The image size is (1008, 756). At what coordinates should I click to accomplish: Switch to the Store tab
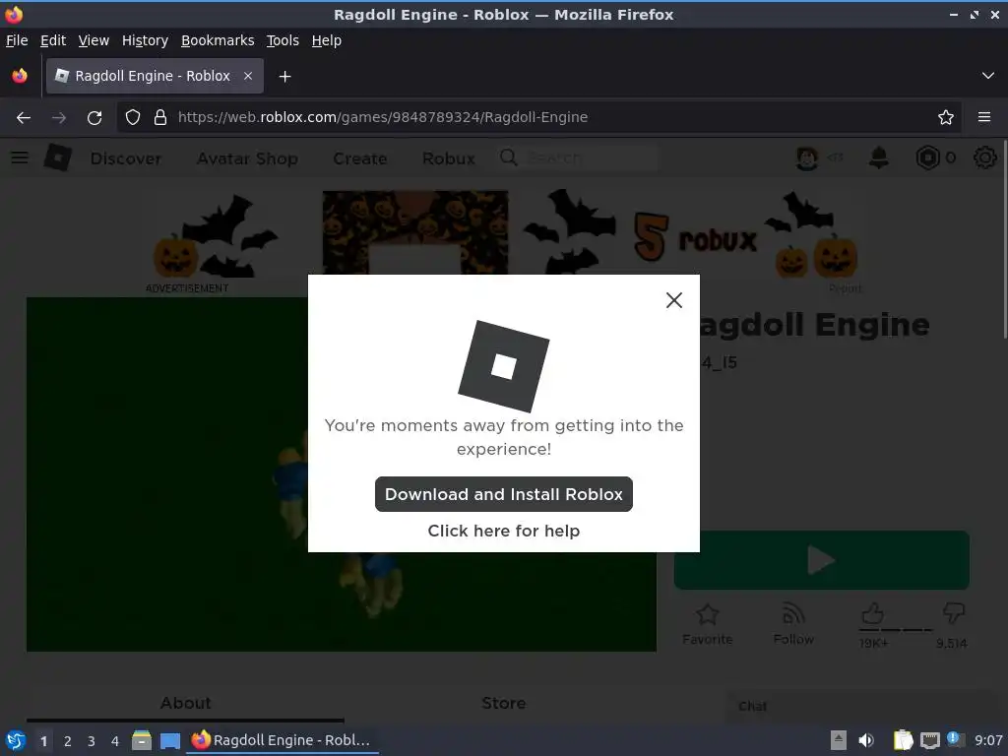point(503,703)
